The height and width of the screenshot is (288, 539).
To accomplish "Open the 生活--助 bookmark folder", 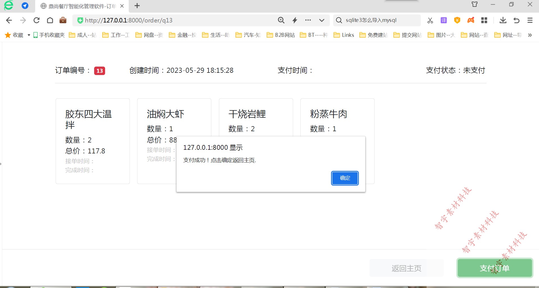I will point(216,35).
